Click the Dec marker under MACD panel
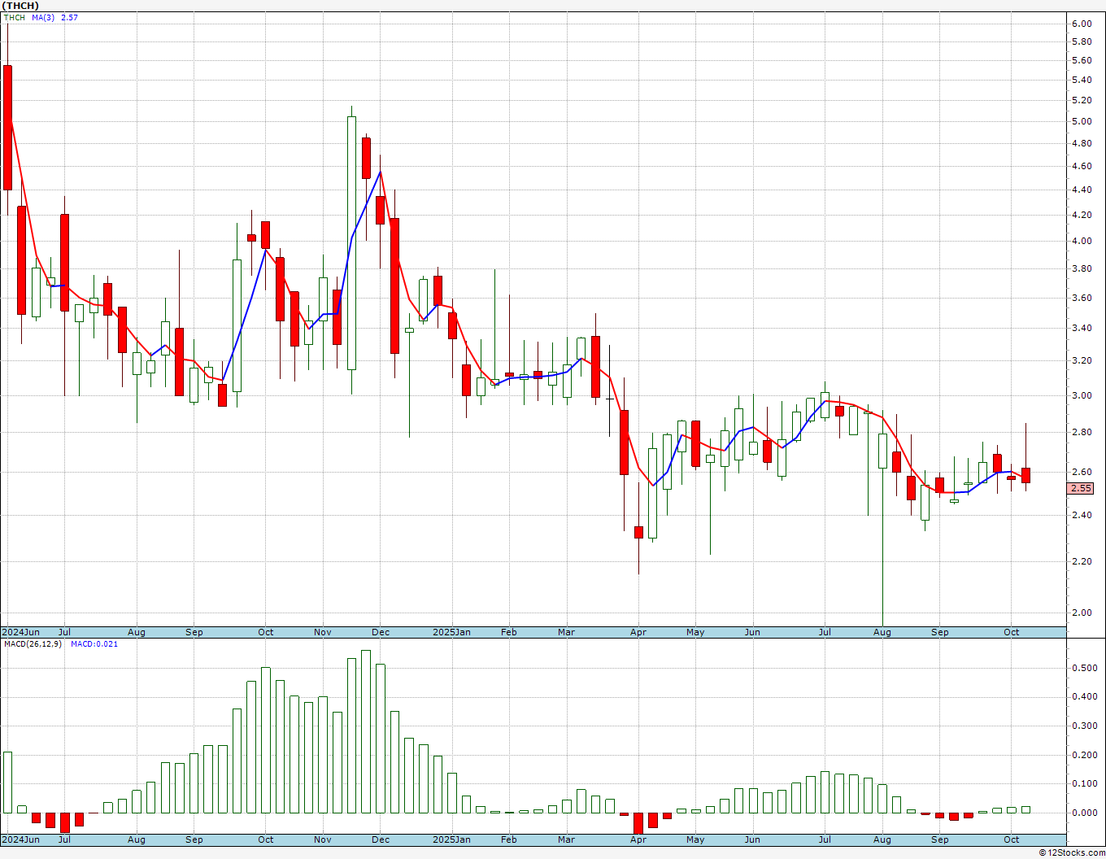This screenshot has width=1106, height=859. (380, 839)
